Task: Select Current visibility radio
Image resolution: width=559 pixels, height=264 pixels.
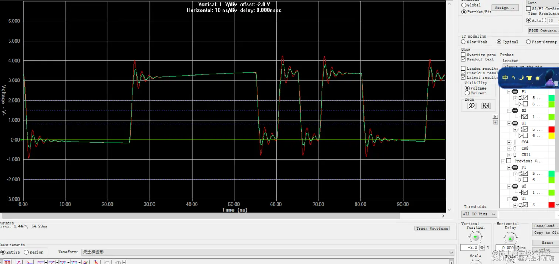Action: pos(467,93)
